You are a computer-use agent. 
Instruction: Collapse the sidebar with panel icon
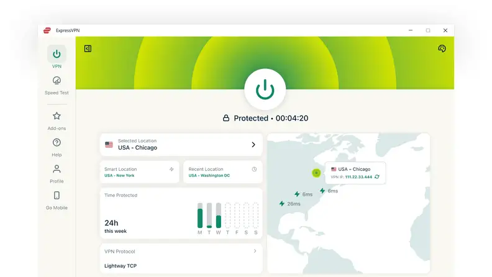point(88,48)
